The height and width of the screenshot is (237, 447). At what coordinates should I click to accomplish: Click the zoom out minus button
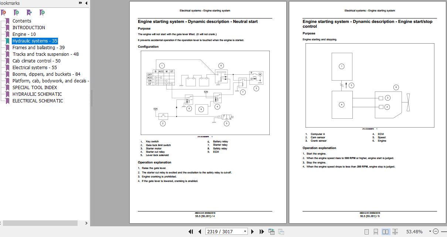tap(436, 231)
